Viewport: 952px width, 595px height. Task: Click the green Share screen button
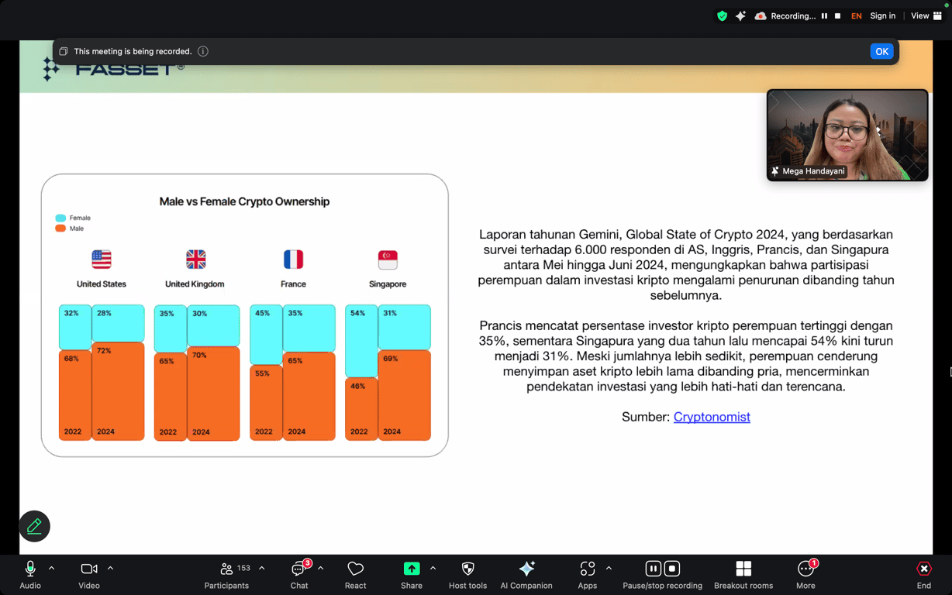tap(412, 575)
